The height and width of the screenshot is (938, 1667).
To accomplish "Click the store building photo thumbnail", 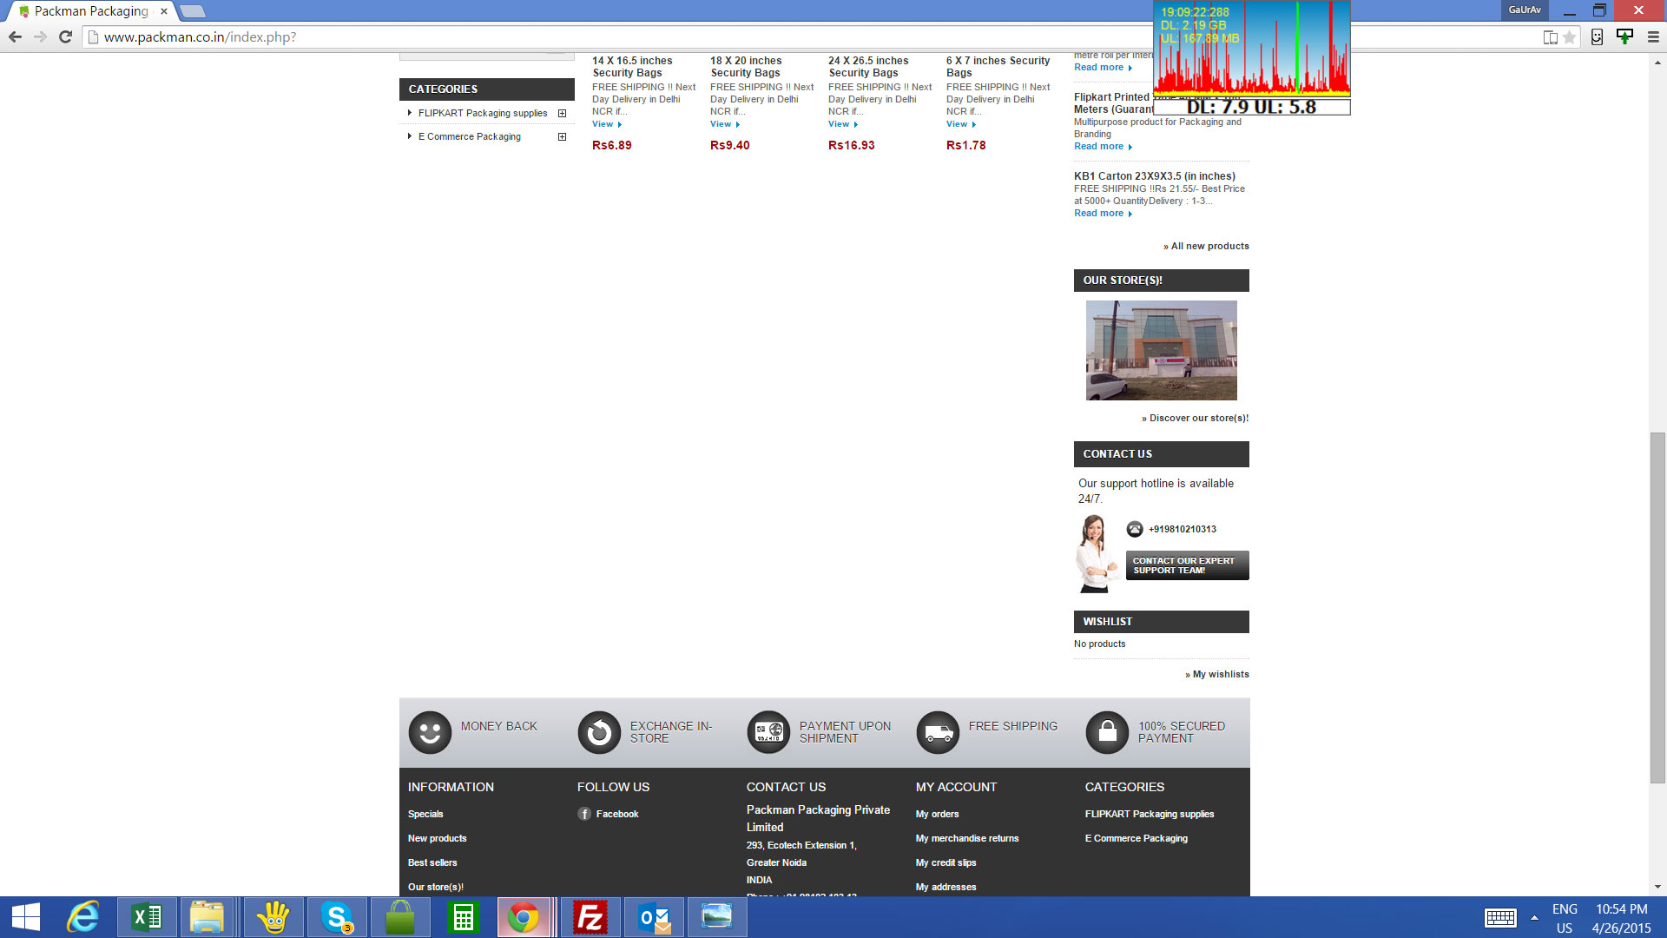I will (1161, 350).
